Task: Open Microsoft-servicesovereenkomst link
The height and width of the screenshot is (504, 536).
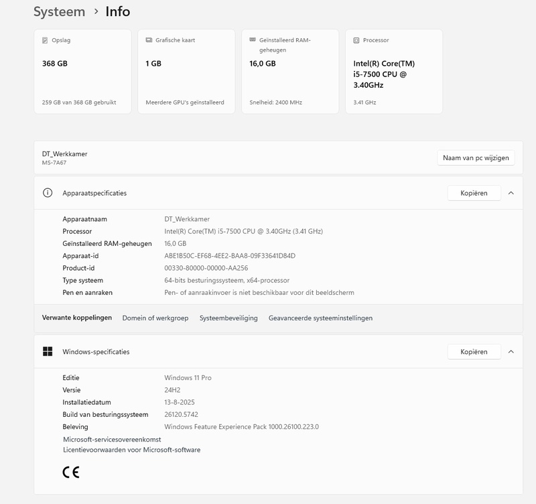Action: click(112, 439)
